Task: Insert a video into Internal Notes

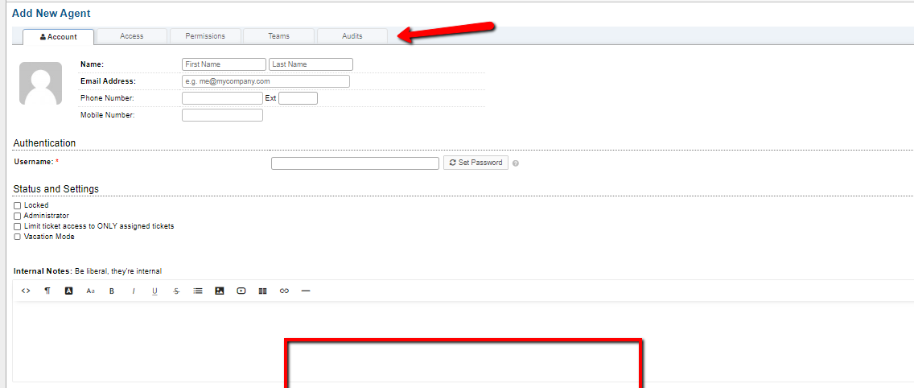Action: [x=241, y=291]
